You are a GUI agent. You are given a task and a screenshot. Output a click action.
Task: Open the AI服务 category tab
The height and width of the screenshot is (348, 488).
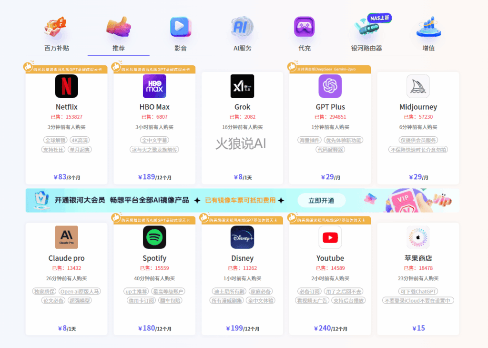coord(243,34)
